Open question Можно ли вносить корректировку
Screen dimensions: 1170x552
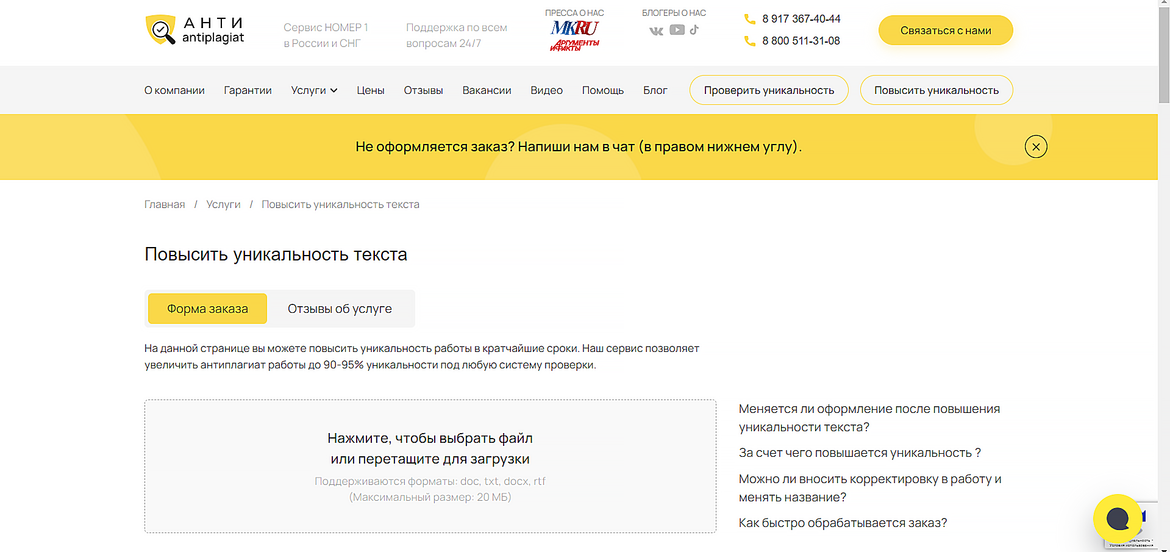(870, 488)
